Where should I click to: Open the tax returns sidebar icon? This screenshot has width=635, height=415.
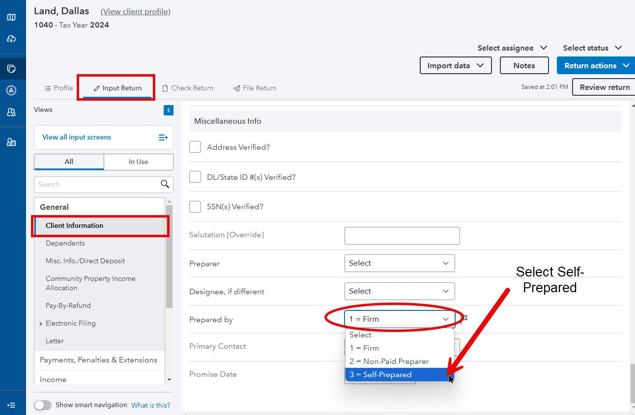(11, 69)
